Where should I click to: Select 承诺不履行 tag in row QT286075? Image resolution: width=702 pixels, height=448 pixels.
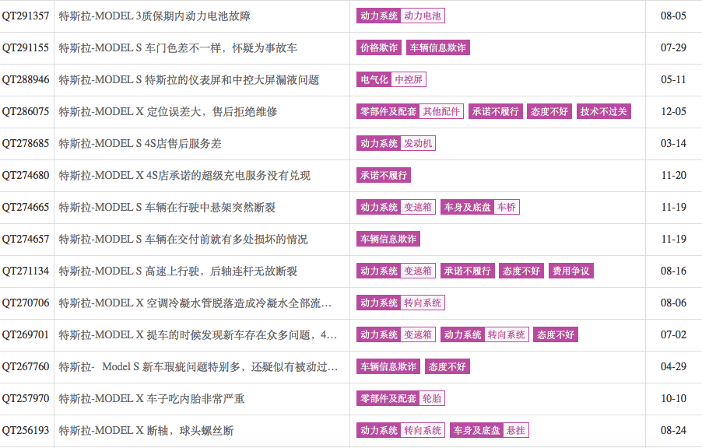495,111
